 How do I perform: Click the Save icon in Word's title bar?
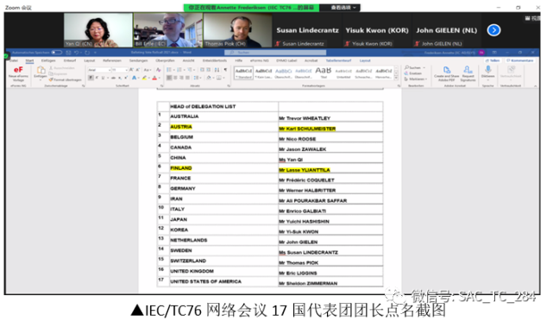pyautogui.click(x=68, y=53)
